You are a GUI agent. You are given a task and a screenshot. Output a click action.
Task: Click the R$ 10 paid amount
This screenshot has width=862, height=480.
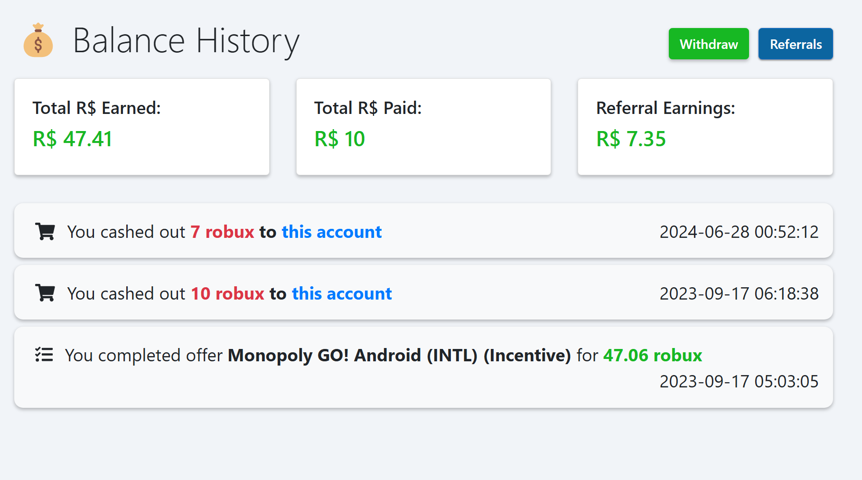coord(340,139)
